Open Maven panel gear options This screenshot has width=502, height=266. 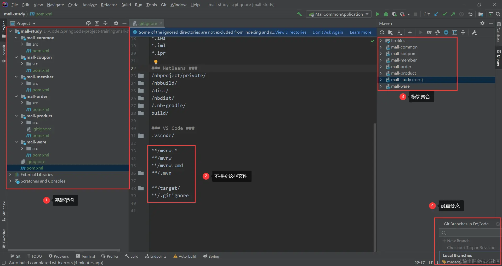482,23
